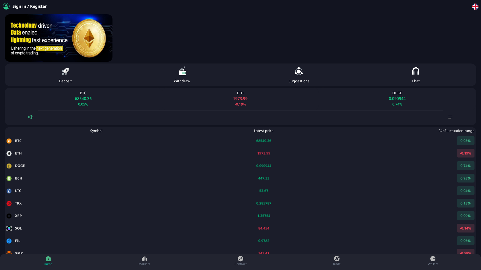Click the Sign in / Register link
481x270 pixels.
30,6
